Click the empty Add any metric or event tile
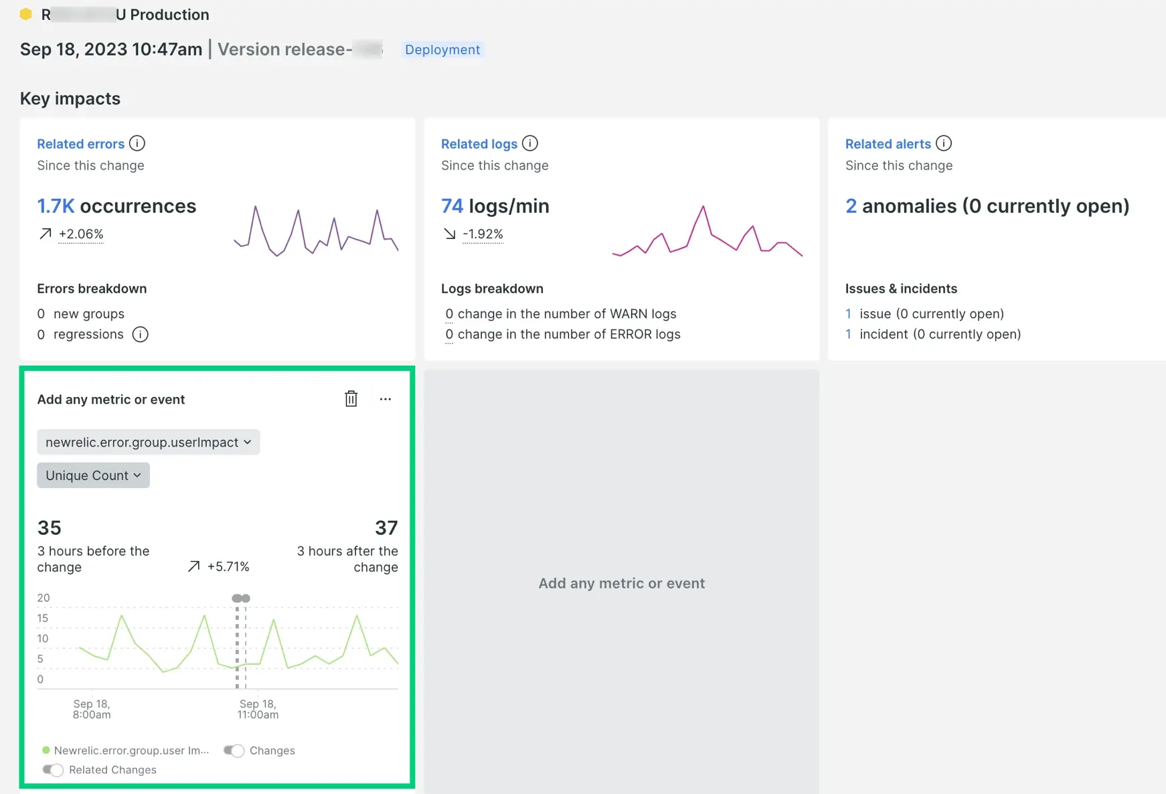 [622, 582]
